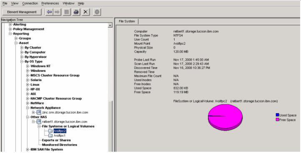Expand the zinc.srm.storage.tucson.ibm.com node
The height and width of the screenshot is (153, 301).
coord(33,112)
